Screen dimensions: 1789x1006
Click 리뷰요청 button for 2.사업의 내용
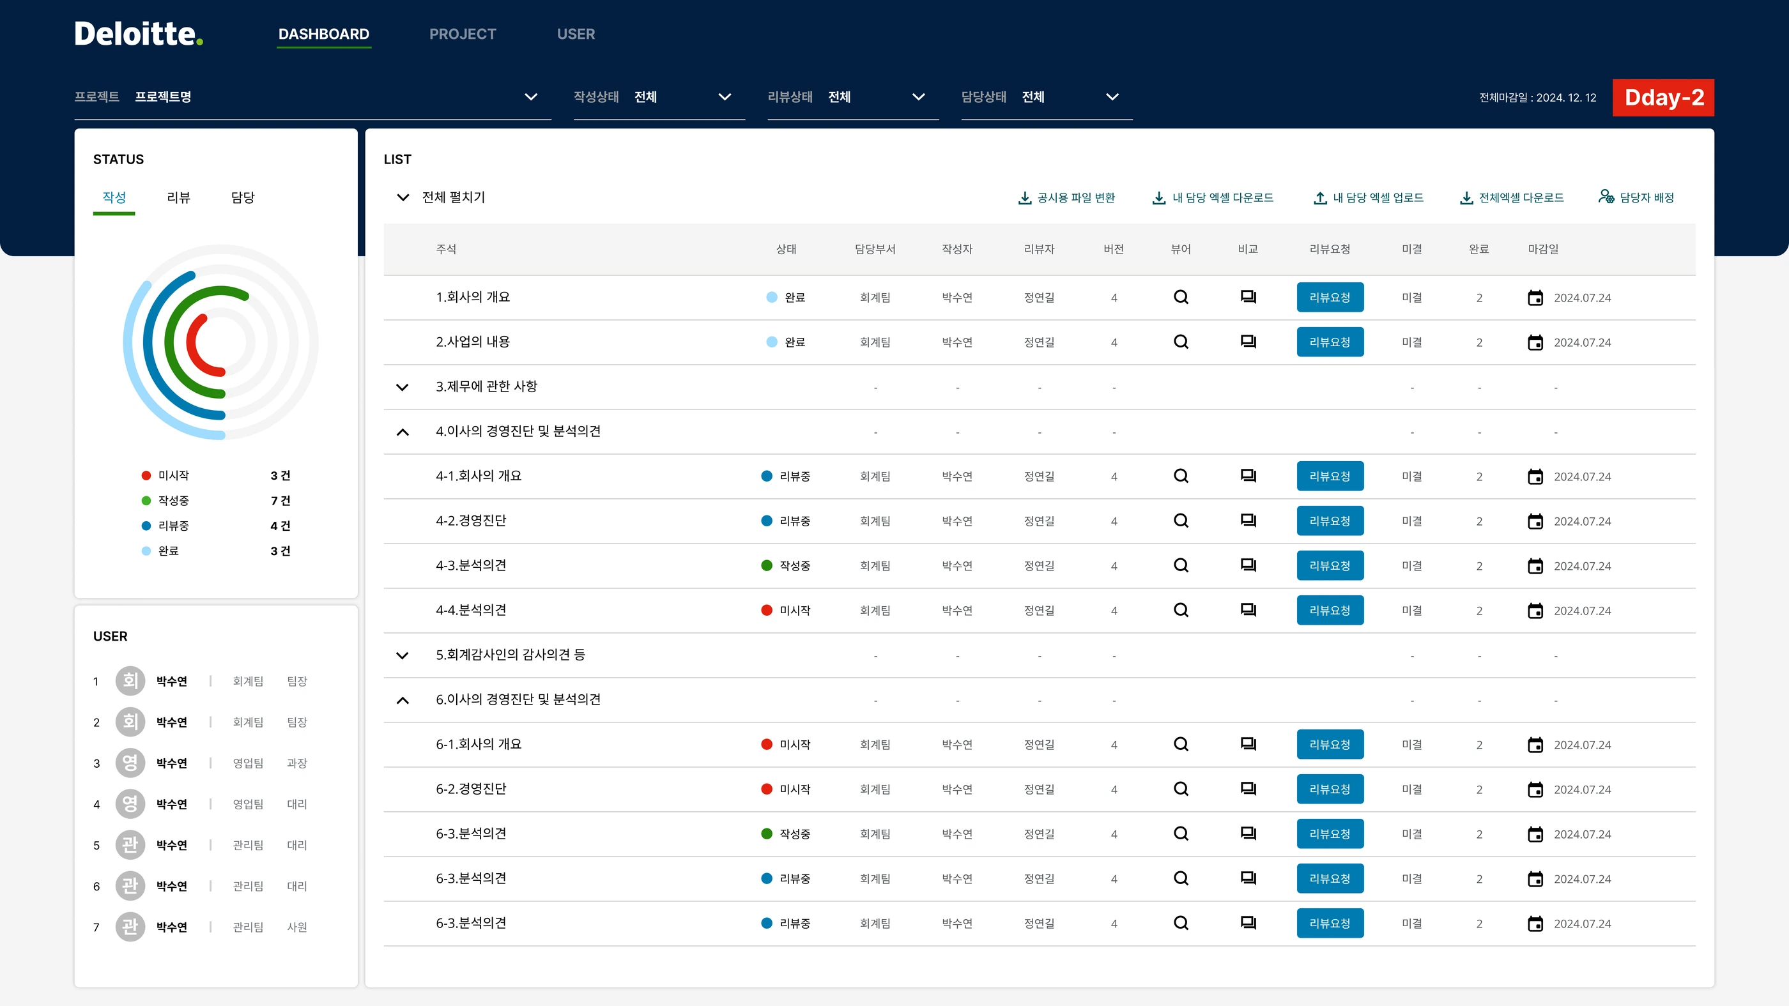1330,342
